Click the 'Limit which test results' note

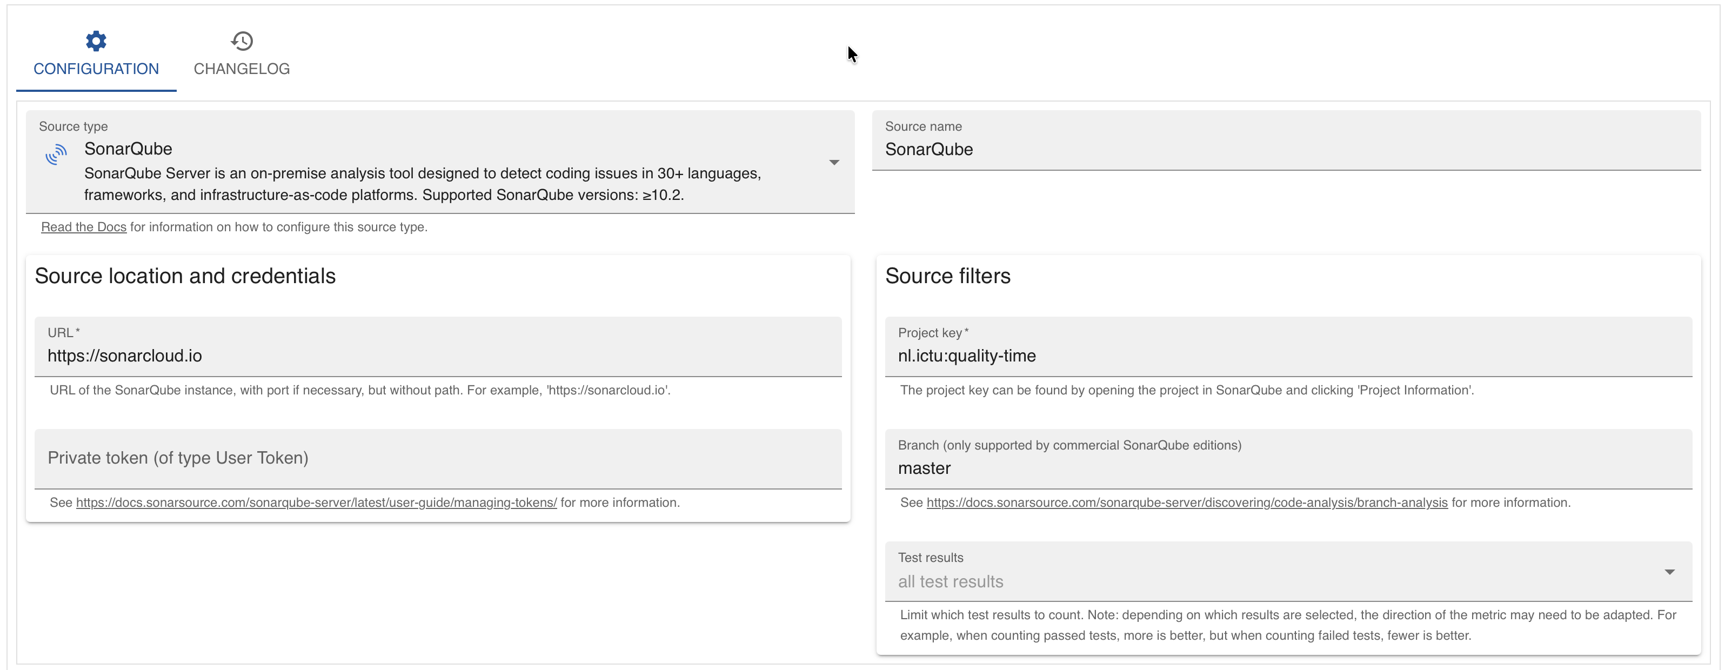pyautogui.click(x=1288, y=625)
